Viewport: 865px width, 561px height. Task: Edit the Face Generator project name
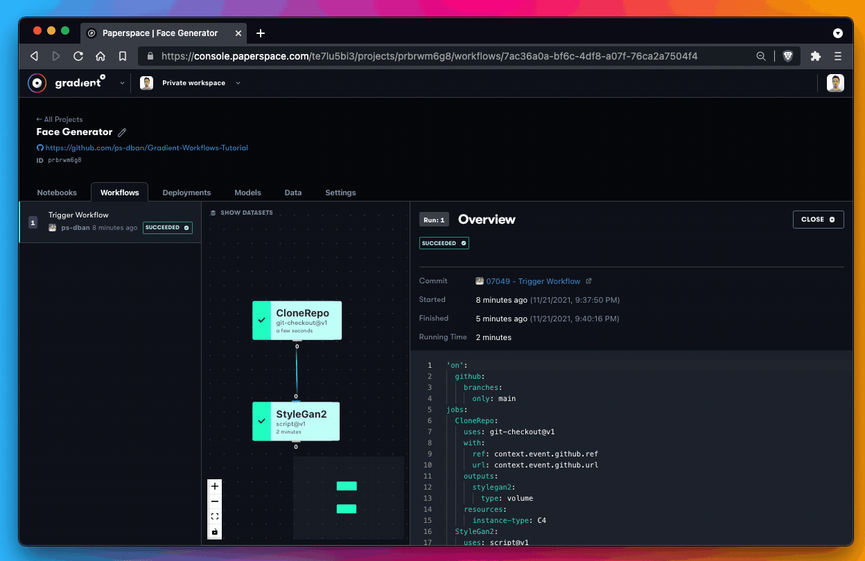[122, 132]
